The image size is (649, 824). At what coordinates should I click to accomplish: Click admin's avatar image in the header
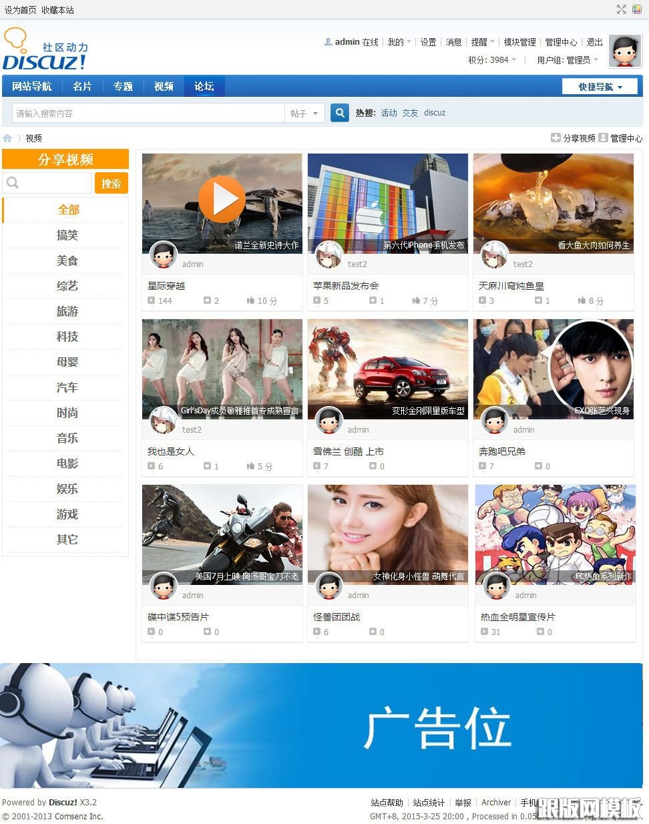(x=624, y=50)
